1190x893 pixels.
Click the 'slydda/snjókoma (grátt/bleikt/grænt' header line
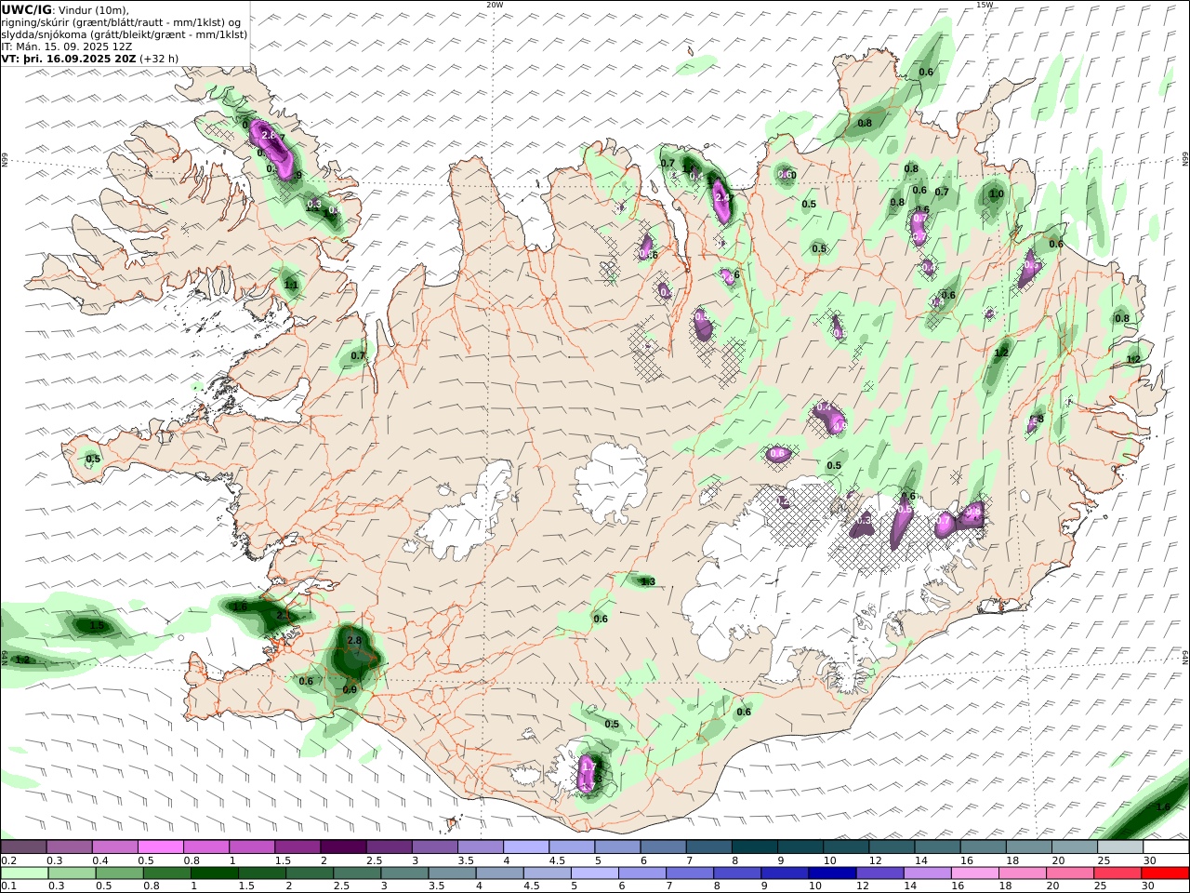click(125, 34)
